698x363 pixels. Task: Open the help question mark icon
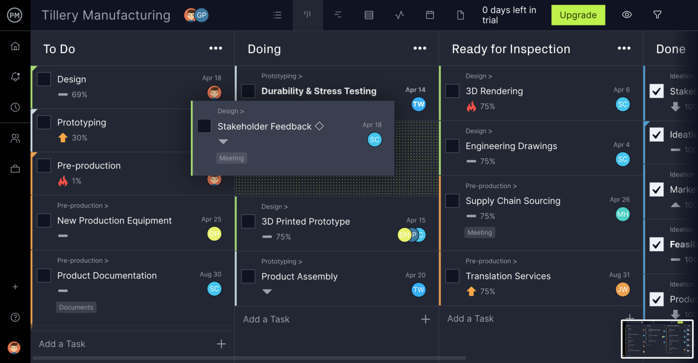15,317
